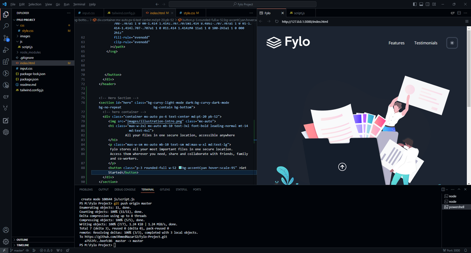
Task: Maximize the terminal panel size
Action: [x=459, y=189]
